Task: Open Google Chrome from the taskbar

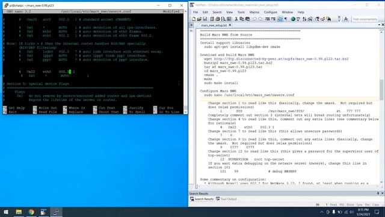Action: 31,212
